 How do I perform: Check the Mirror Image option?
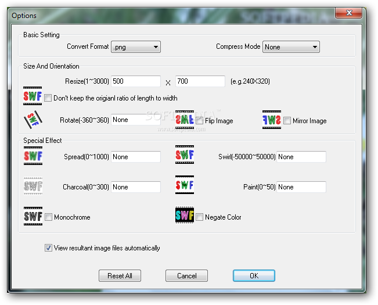287,121
